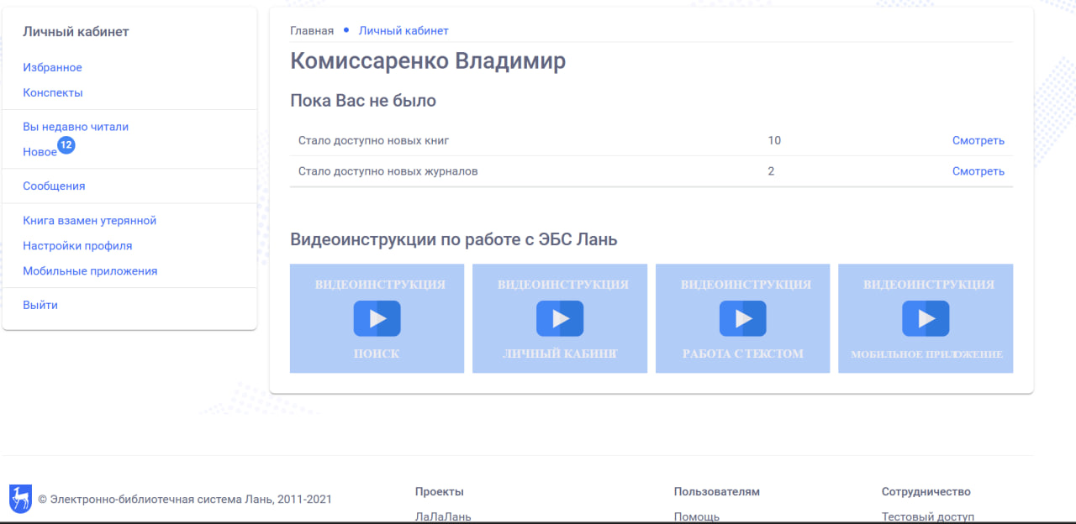
Task: Click the notification badge showing 12
Action: point(66,145)
